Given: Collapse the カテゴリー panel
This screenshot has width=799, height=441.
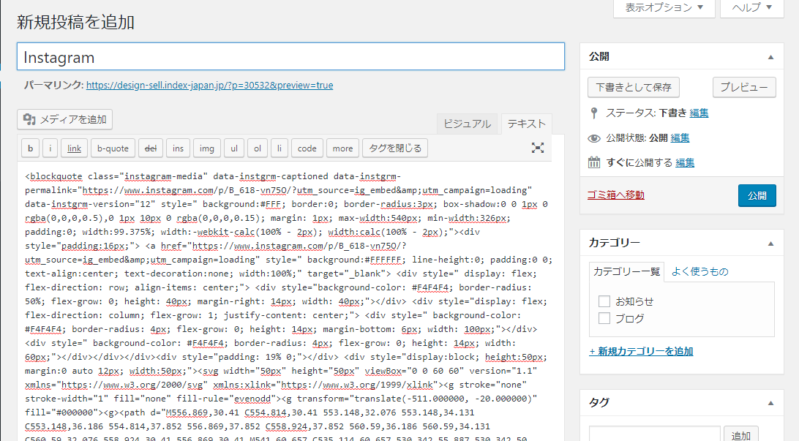Looking at the screenshot, I should (770, 244).
